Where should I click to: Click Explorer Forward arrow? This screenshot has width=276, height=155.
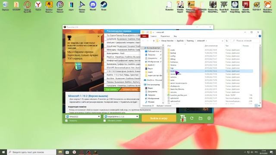[x=147, y=41]
